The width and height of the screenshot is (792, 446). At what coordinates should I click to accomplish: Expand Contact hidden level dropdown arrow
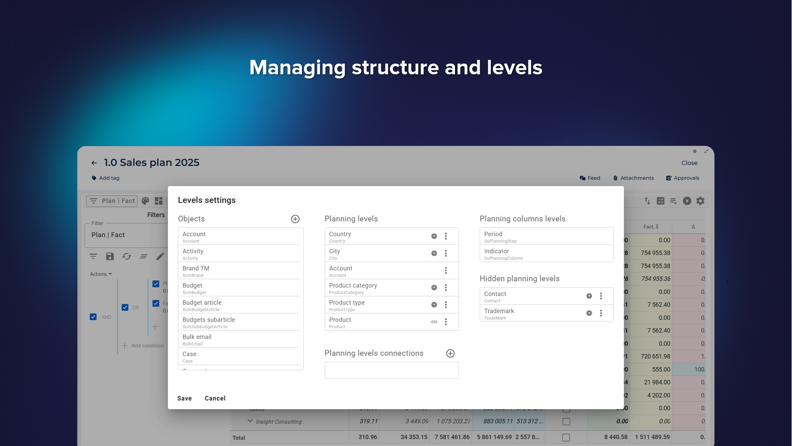[x=589, y=296]
